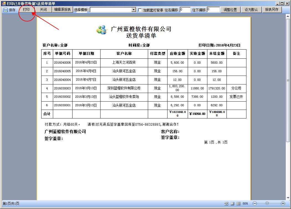Click bill number 2016030001 cell
The height and width of the screenshot is (209, 291).
tap(63, 105)
